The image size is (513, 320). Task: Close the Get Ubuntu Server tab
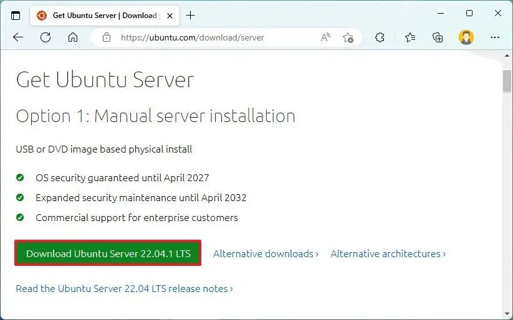click(x=170, y=16)
